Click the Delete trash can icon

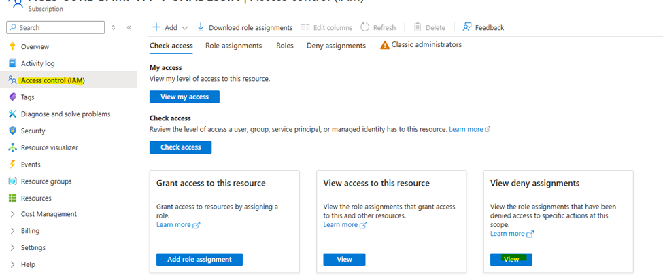coord(418,27)
